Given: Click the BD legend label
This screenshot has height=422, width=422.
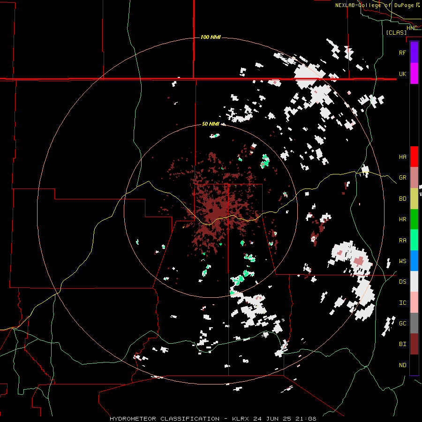Looking at the screenshot, I should pyautogui.click(x=402, y=199).
